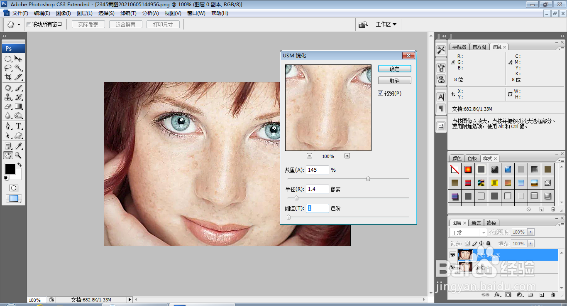The height and width of the screenshot is (306, 567).
Task: Toggle lock all padlock icon
Action: 488,243
